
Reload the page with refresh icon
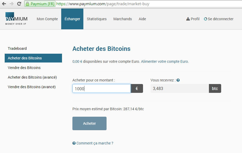point(19,4)
